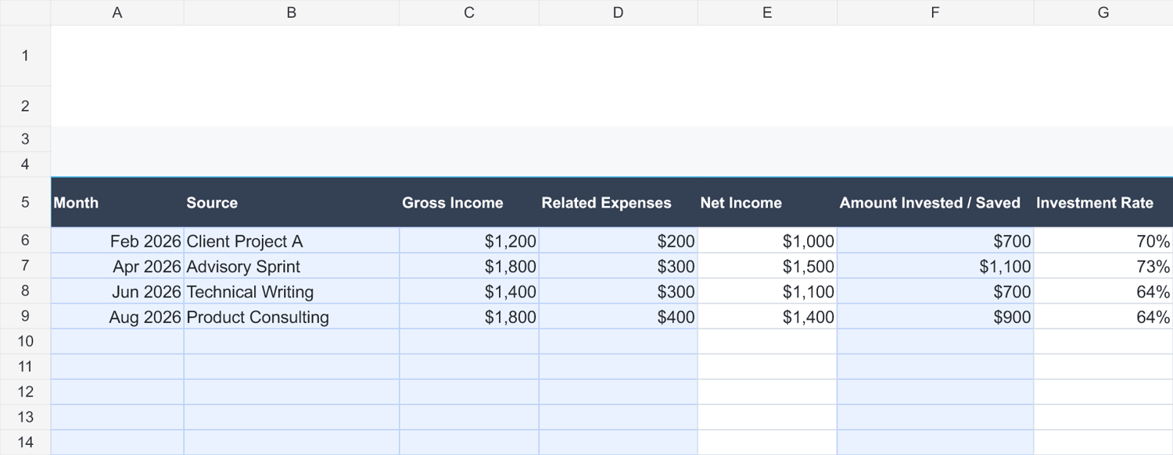Click the Source header cell
This screenshot has width=1173, height=455.
pos(292,202)
